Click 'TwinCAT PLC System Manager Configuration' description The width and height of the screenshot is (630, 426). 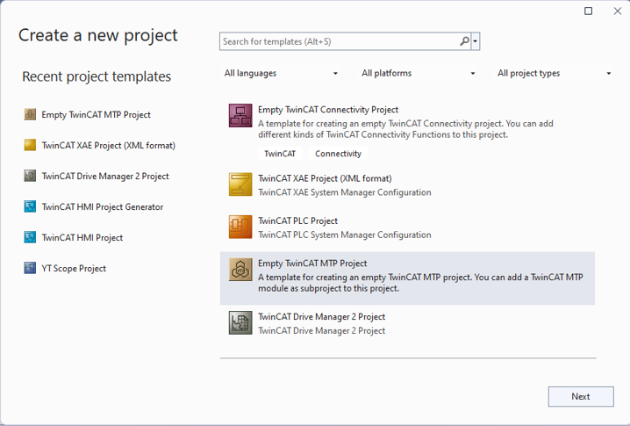click(344, 235)
